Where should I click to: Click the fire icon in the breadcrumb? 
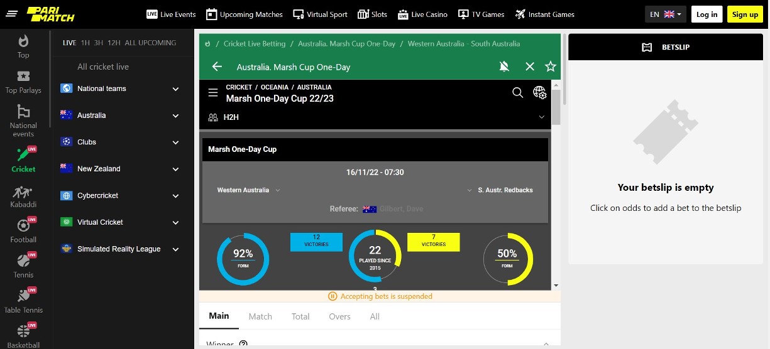208,43
